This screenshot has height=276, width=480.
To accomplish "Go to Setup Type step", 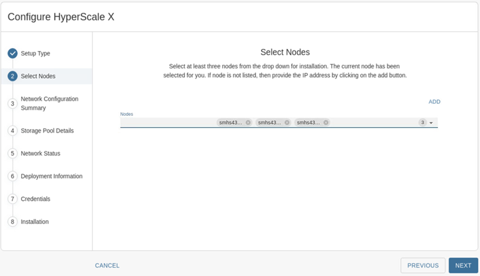I will (35, 53).
